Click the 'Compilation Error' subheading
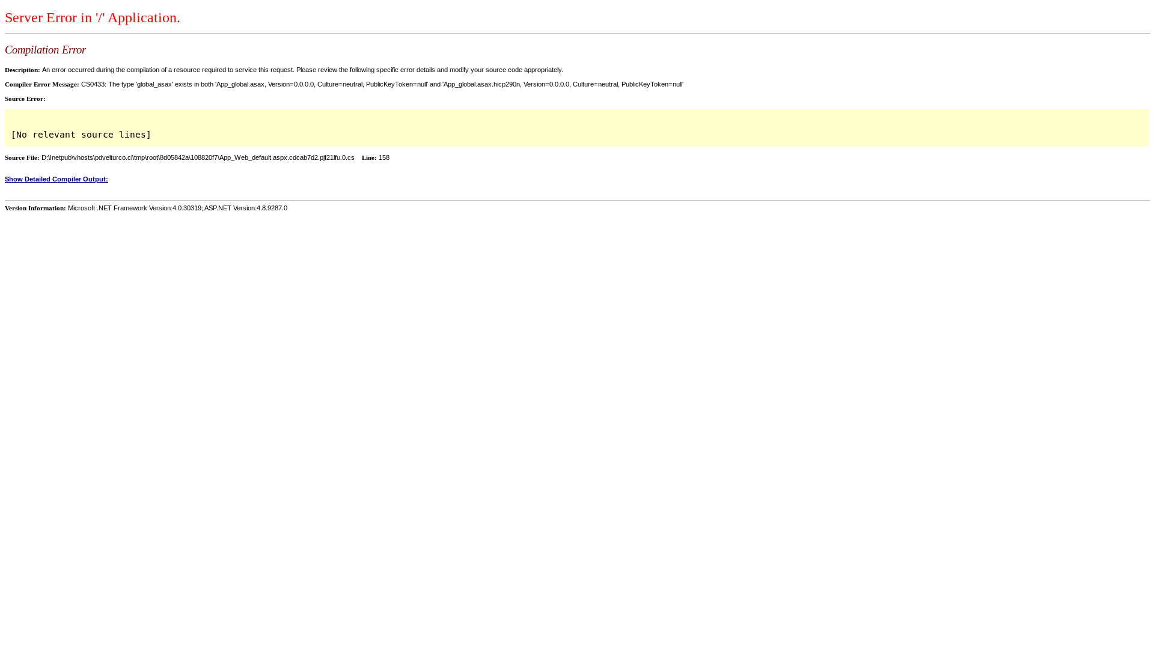 point(45,50)
